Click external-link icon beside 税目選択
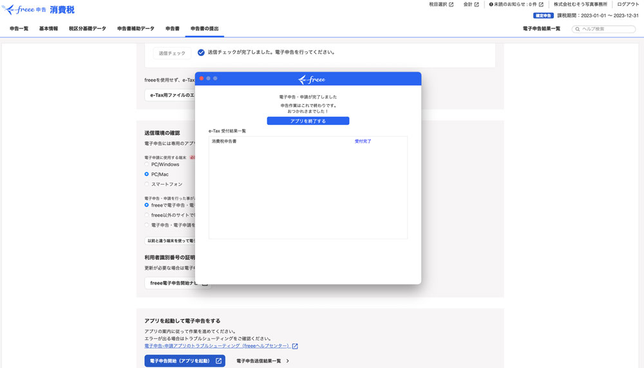 (451, 5)
